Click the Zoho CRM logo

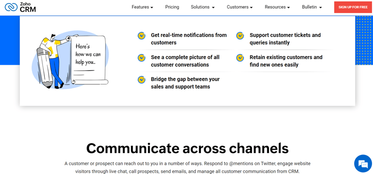20,7
